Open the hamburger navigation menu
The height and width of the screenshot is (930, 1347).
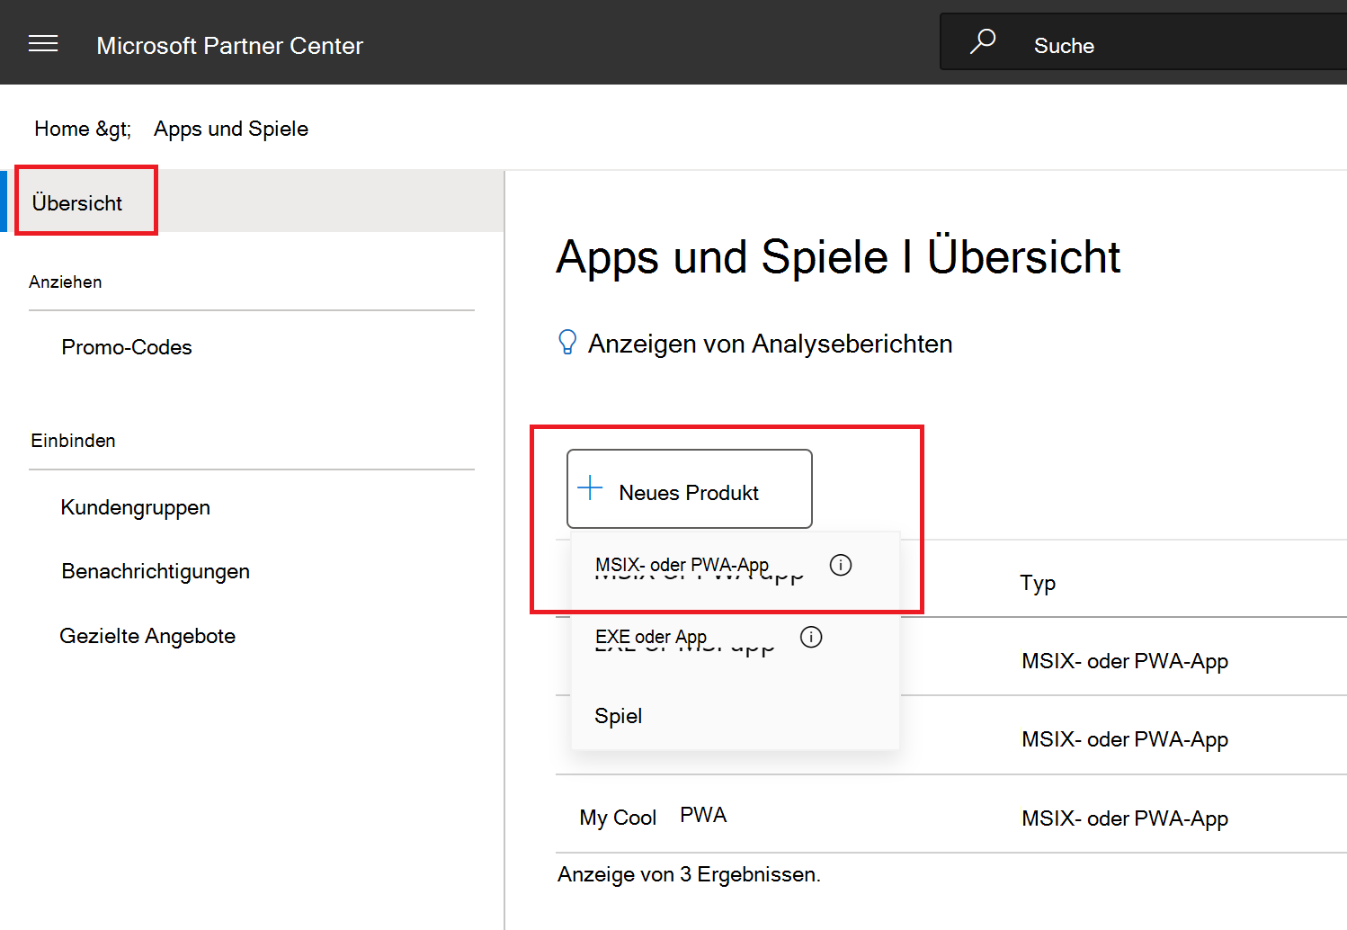(x=43, y=42)
